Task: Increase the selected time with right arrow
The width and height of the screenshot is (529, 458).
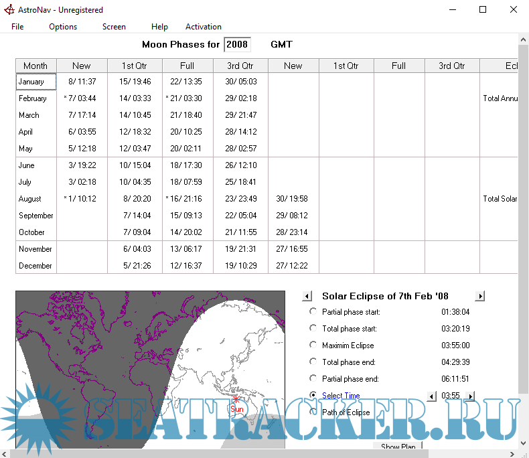Action: pos(470,396)
